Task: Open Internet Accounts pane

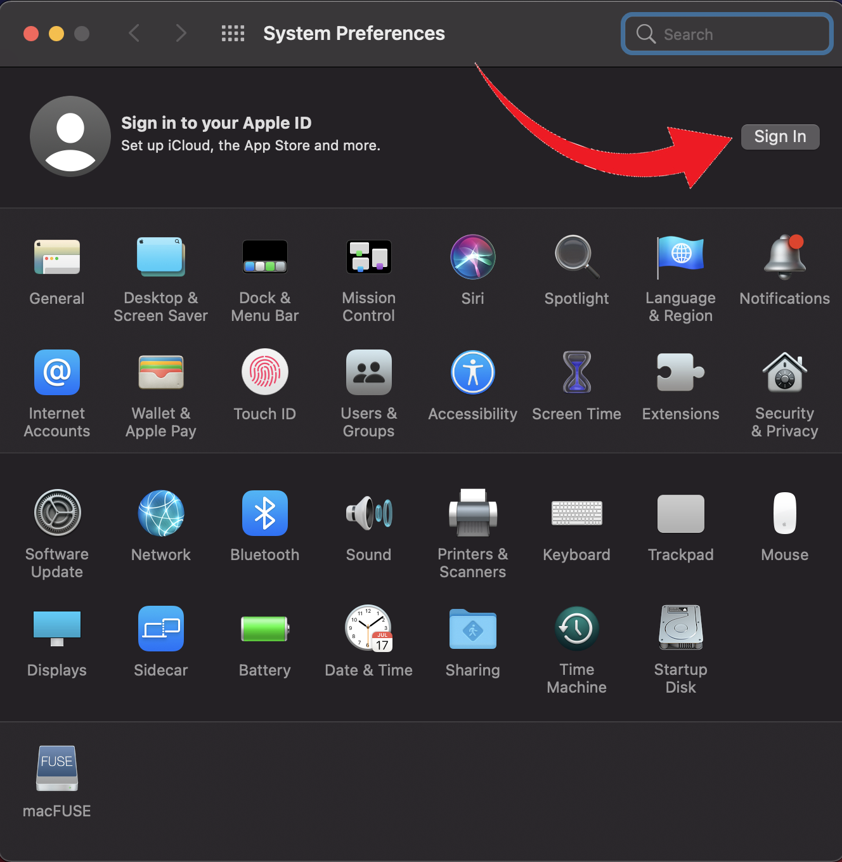Action: pyautogui.click(x=57, y=373)
